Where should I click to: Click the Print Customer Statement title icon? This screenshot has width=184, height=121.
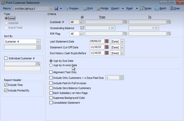[3, 3]
